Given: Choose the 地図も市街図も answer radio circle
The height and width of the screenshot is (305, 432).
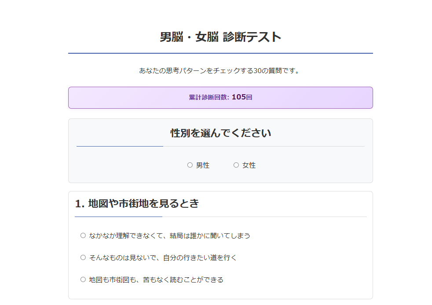Looking at the screenshot, I should coord(83,279).
